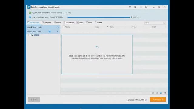Image resolution: width=194 pixels, height=109 pixels.
Task: Filter results by Video
Action: click(x=80, y=22)
